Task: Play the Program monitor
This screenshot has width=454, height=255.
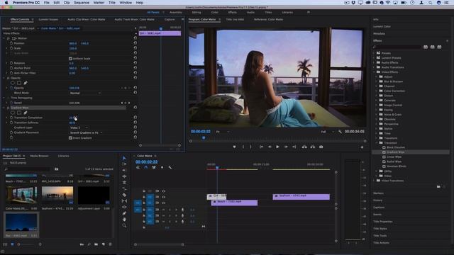Action: [x=277, y=147]
